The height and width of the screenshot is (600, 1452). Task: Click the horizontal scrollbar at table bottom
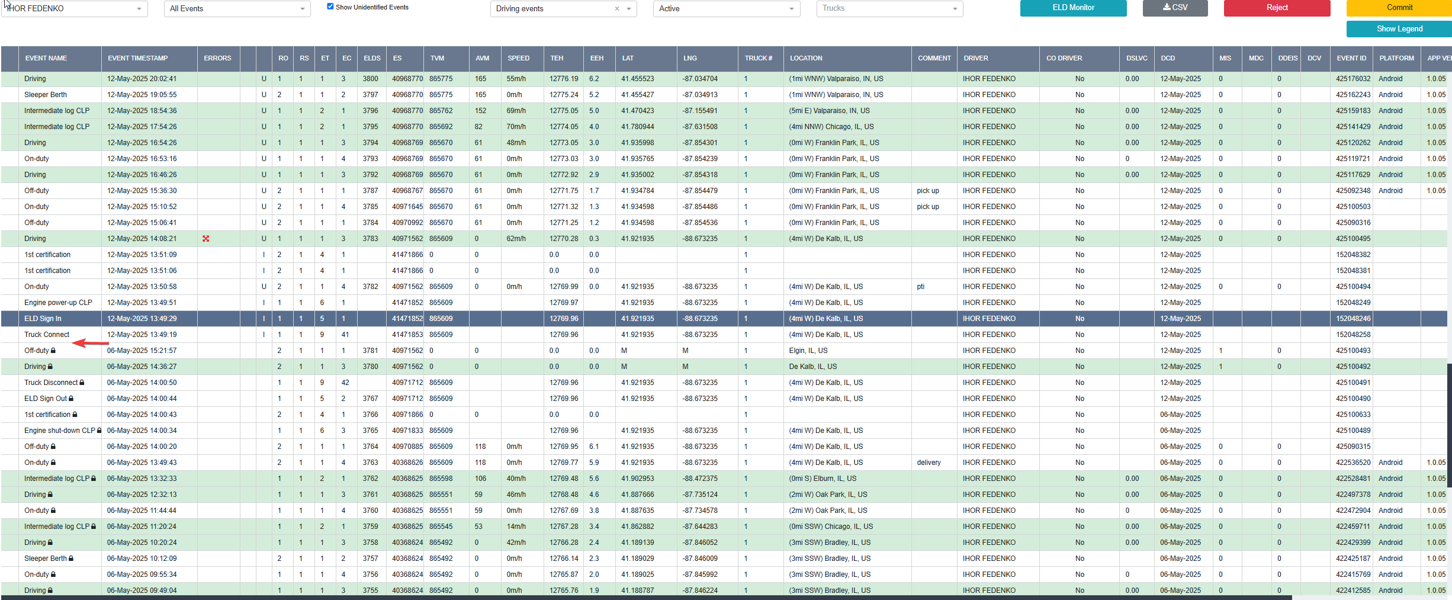(645, 598)
